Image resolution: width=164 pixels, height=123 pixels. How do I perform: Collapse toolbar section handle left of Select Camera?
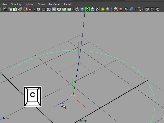[1, 9]
